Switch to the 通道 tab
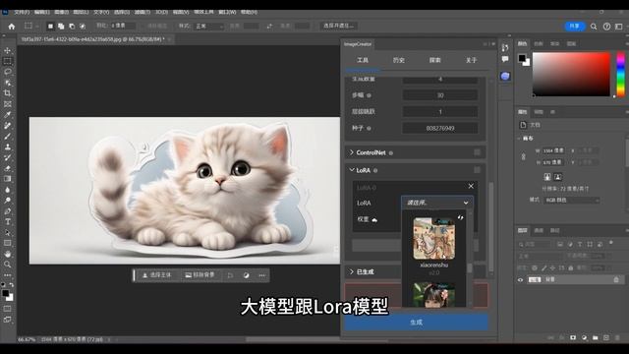The width and height of the screenshot is (629, 354). 539,230
